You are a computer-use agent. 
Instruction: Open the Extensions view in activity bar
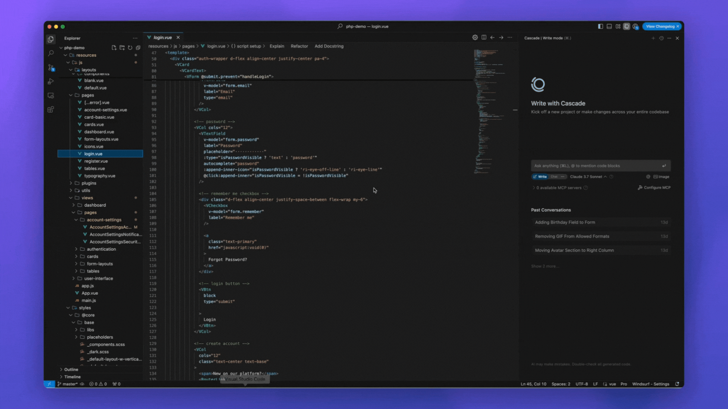click(51, 109)
